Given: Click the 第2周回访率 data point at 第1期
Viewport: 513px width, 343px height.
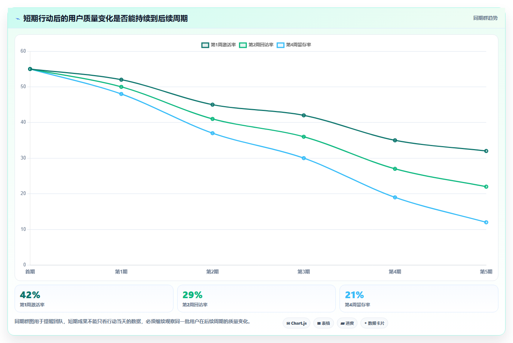Looking at the screenshot, I should 121,87.
